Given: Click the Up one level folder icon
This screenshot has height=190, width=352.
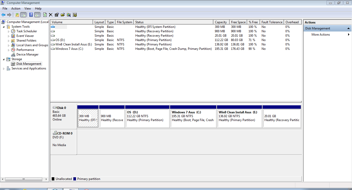Looking at the screenshot, I should [17, 15].
